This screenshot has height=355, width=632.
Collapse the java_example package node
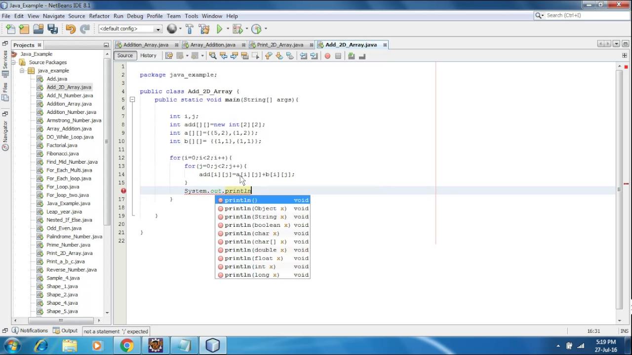click(x=22, y=71)
